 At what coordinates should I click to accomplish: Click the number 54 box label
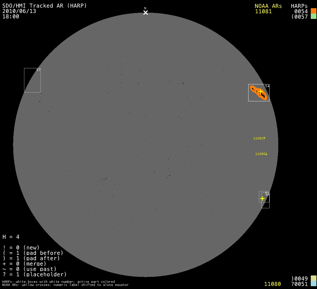pos(267,86)
